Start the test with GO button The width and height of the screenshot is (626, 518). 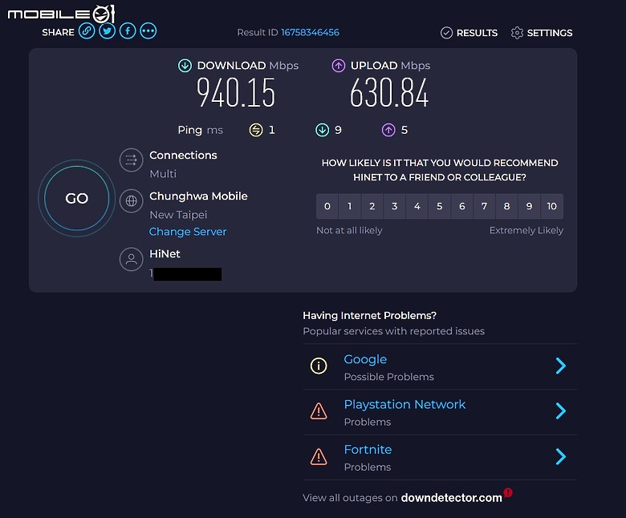(x=77, y=198)
